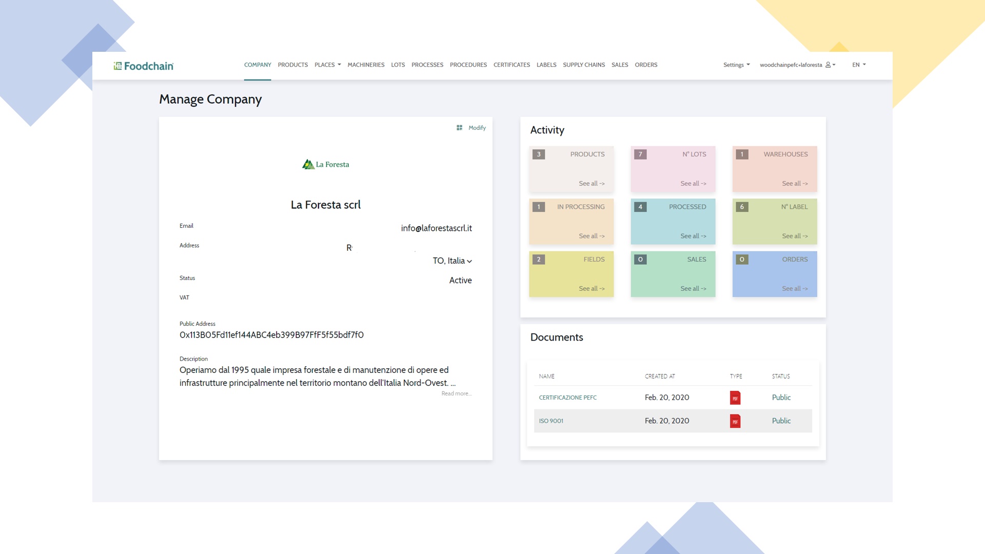985x554 pixels.
Task: See all on the Orders card
Action: click(x=795, y=288)
